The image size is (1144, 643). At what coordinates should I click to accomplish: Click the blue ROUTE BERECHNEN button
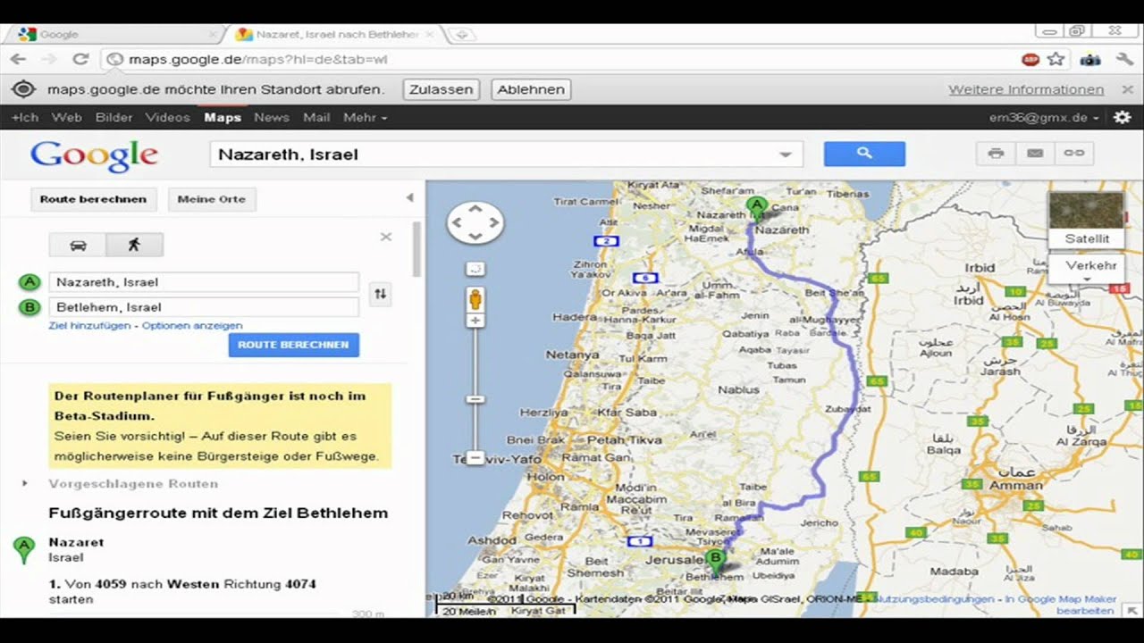point(293,345)
